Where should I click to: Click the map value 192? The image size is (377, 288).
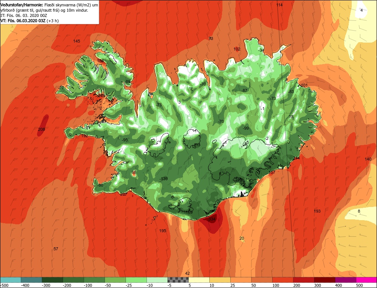click(84, 136)
